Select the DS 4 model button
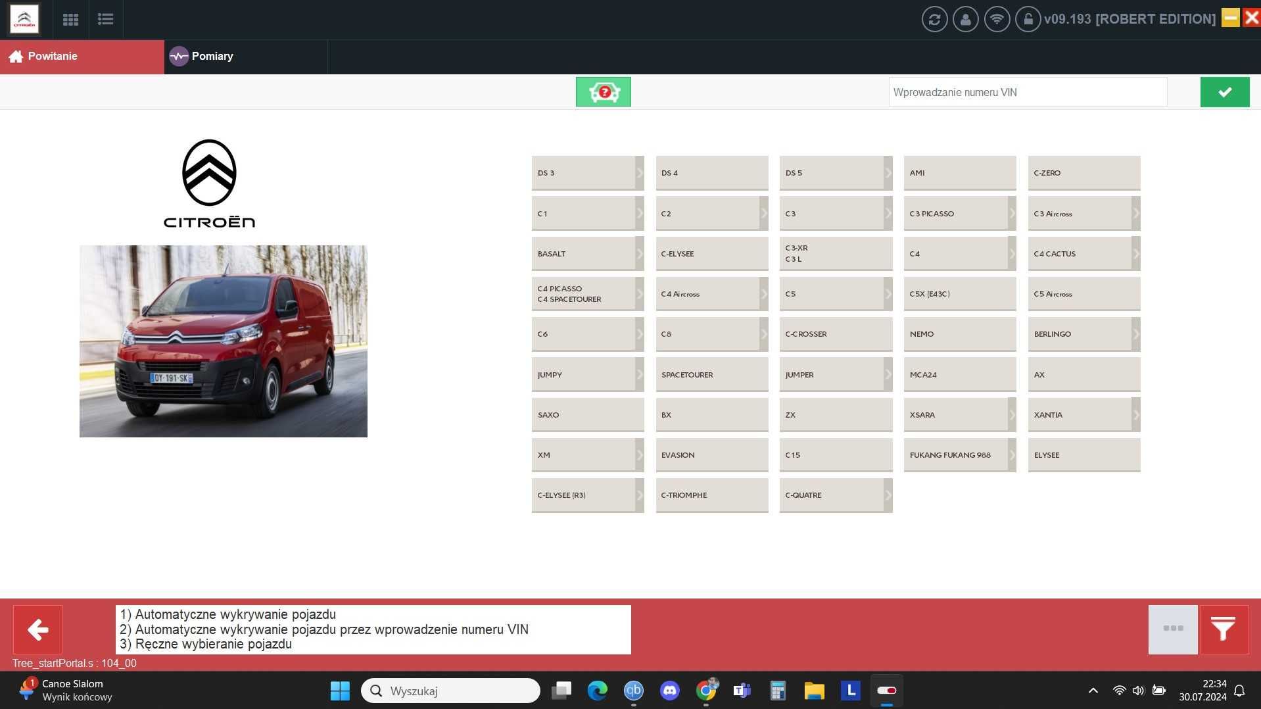Screen dimensions: 1261x709 tap(712, 173)
